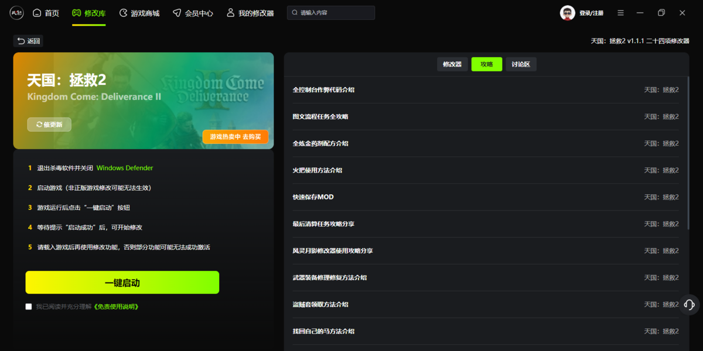
Task: Click the 天国：拯救2 heading on banner
Action: click(x=66, y=81)
